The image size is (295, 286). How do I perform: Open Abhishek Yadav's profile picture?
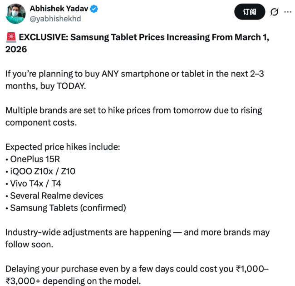15,13
